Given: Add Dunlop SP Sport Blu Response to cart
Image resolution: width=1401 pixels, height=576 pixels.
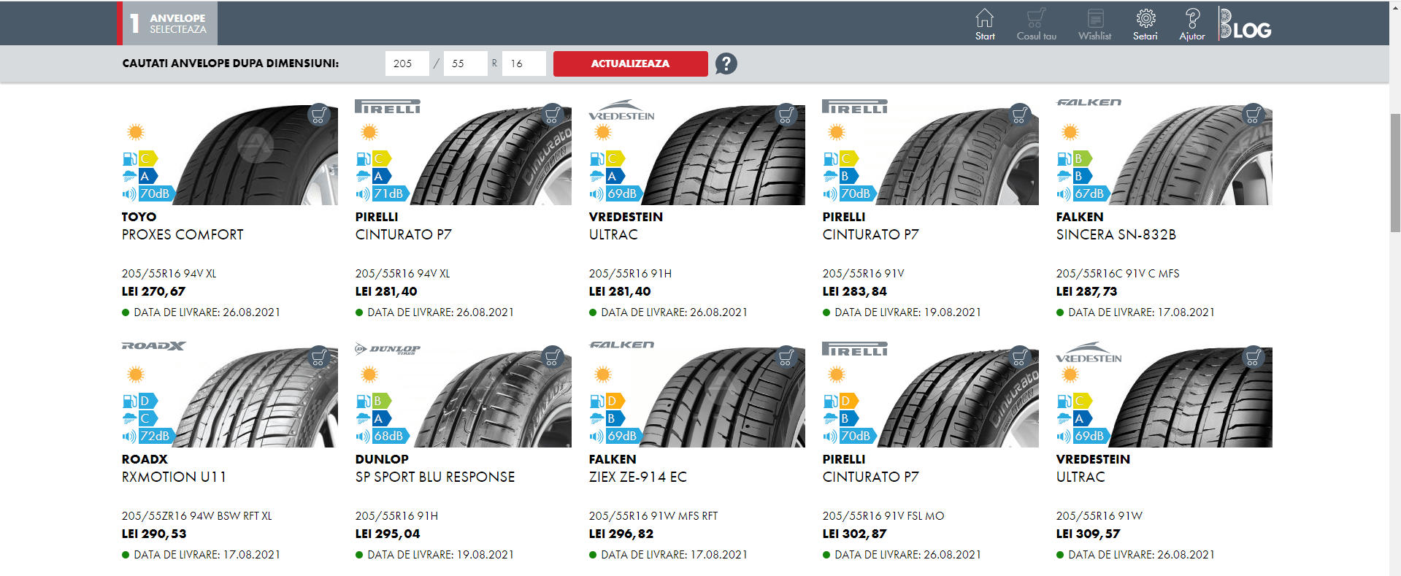Looking at the screenshot, I should click(x=552, y=357).
